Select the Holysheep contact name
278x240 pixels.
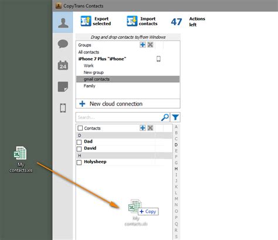(95, 162)
